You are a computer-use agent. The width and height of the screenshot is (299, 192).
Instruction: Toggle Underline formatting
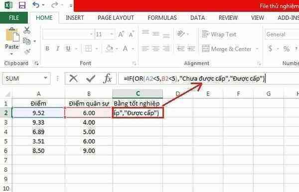tap(68, 49)
